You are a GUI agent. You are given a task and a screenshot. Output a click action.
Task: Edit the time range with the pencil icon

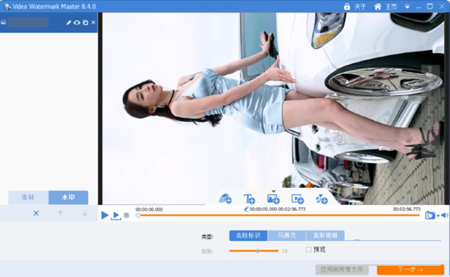[246, 209]
